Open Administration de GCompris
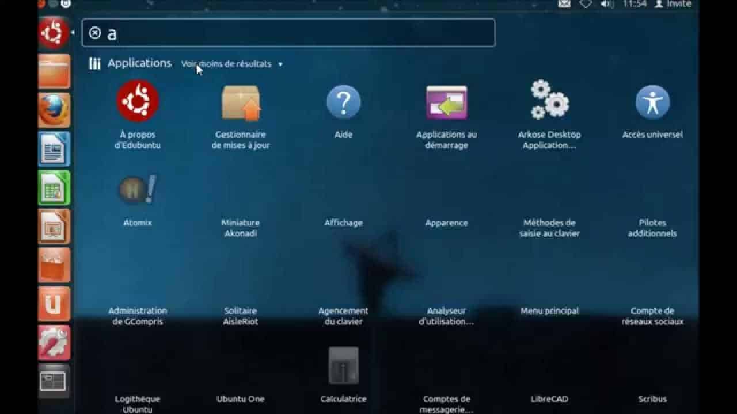Viewport: 737px width, 414px height. point(138,316)
